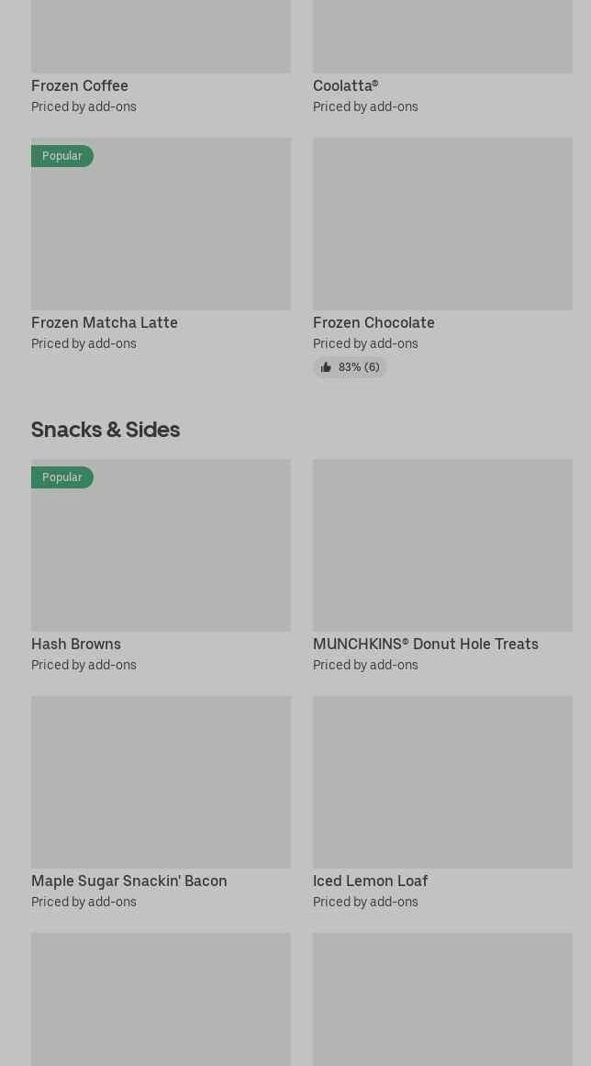Select the Maple Sugar Snackin' Bacon image
This screenshot has width=591, height=1066.
(161, 781)
